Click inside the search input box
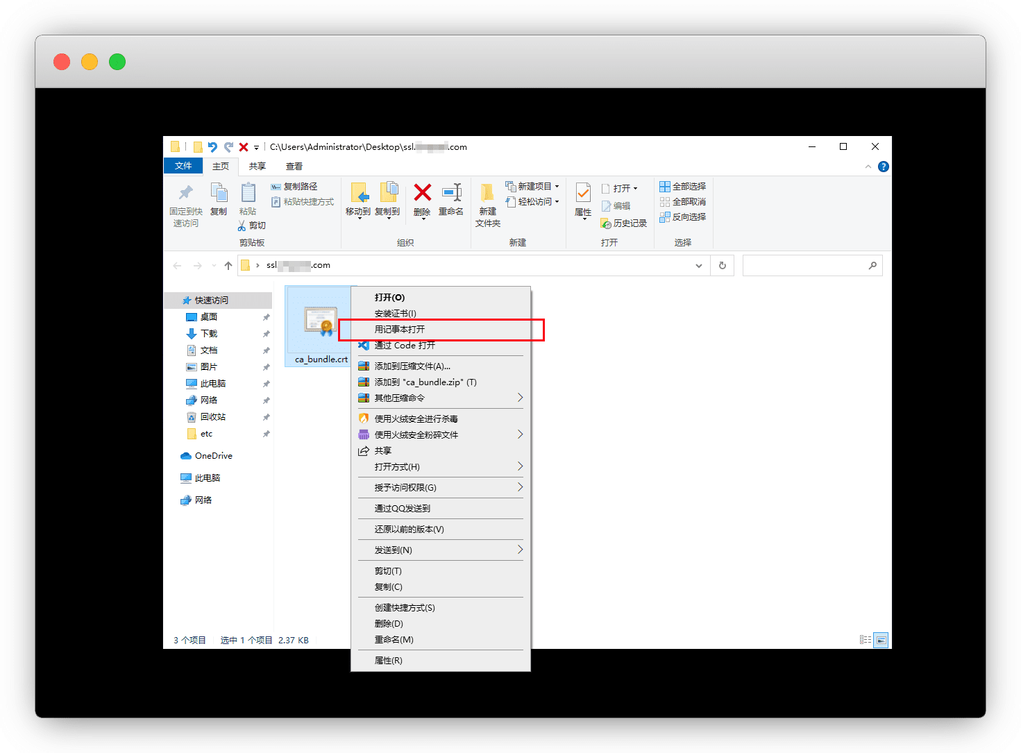The width and height of the screenshot is (1021, 753). pos(804,266)
